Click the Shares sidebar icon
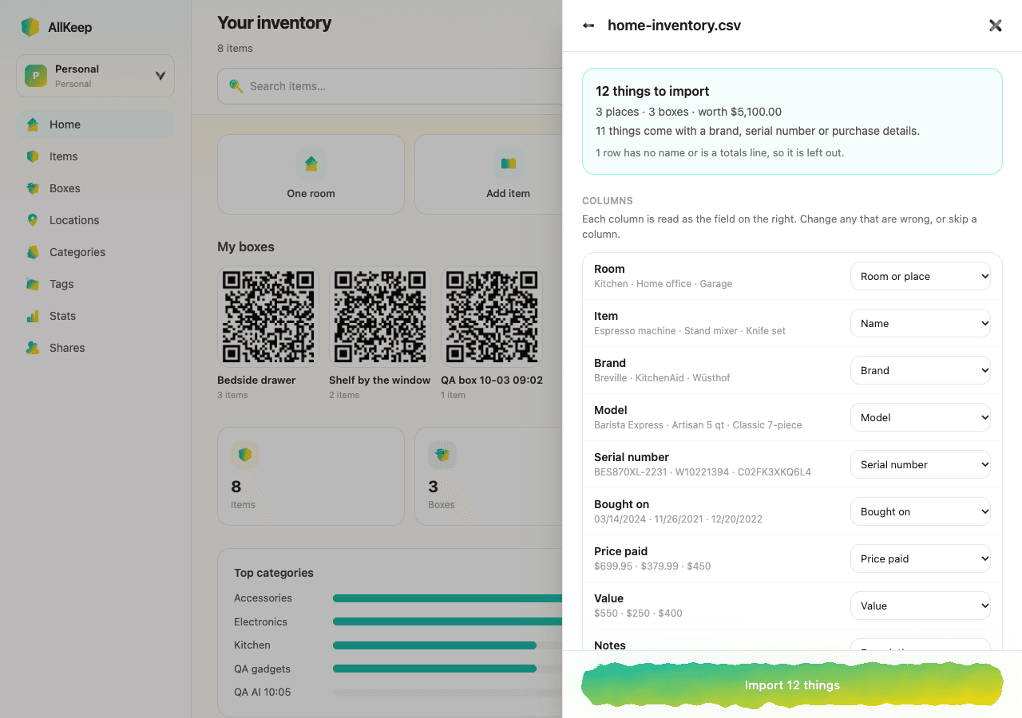The image size is (1022, 718). click(33, 348)
